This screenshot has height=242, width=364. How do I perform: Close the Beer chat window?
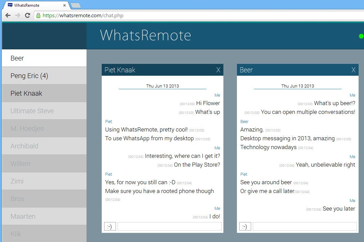(x=353, y=70)
